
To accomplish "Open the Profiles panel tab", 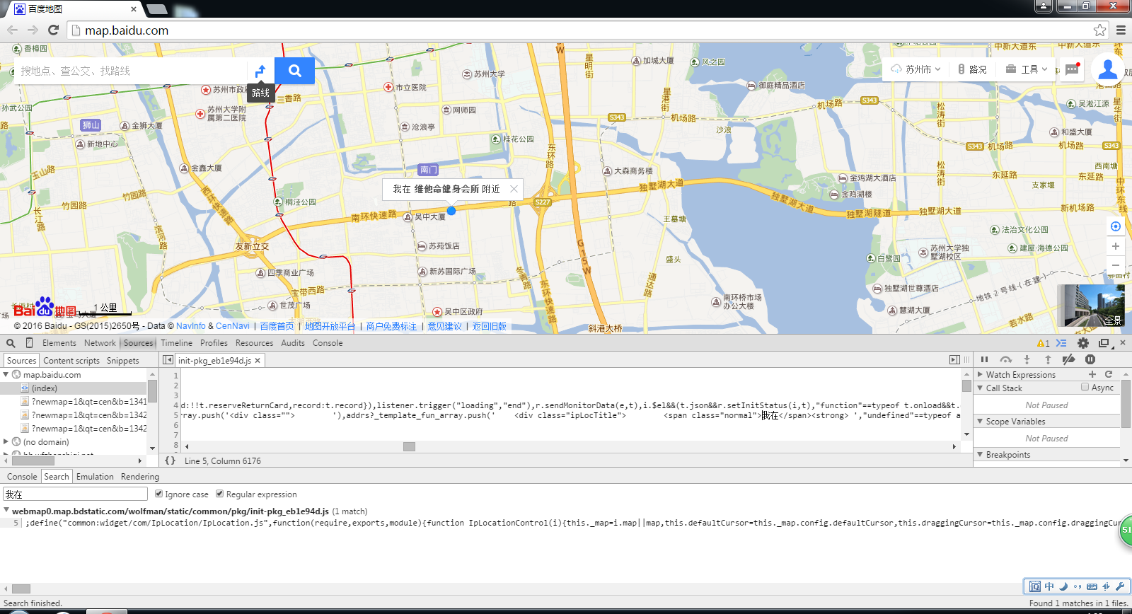I will pos(214,343).
